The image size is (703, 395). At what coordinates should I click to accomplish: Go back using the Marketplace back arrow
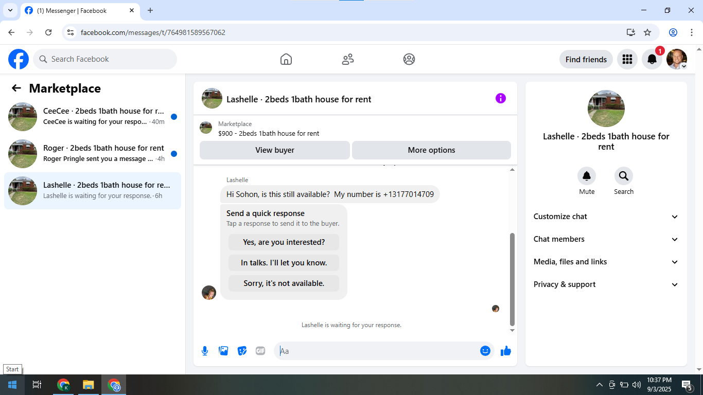pos(16,88)
